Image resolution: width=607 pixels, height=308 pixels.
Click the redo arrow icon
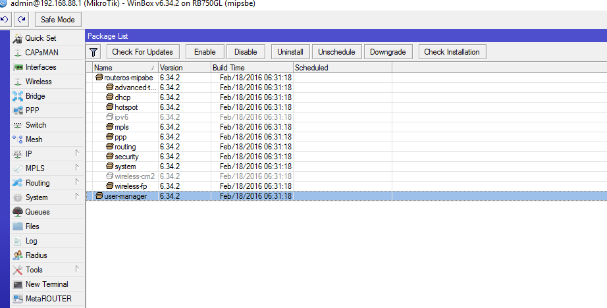22,20
